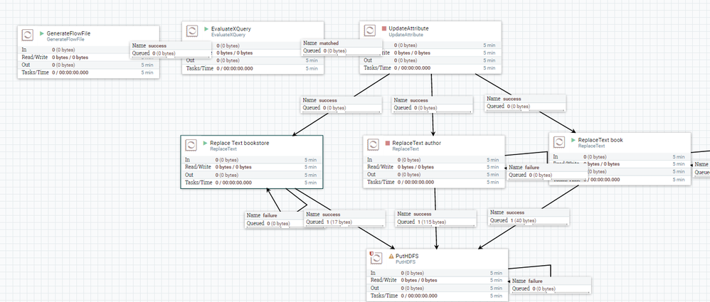Click the GenerateFlowFile processor icon
This screenshot has width=710, height=302.
point(28,36)
